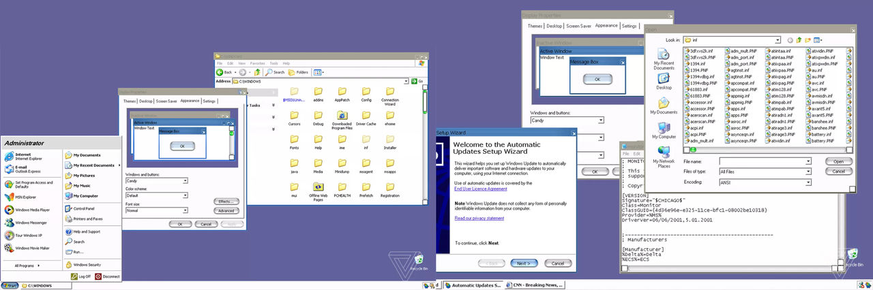
Task: Open Windows Movie Maker
Action: tap(27, 248)
